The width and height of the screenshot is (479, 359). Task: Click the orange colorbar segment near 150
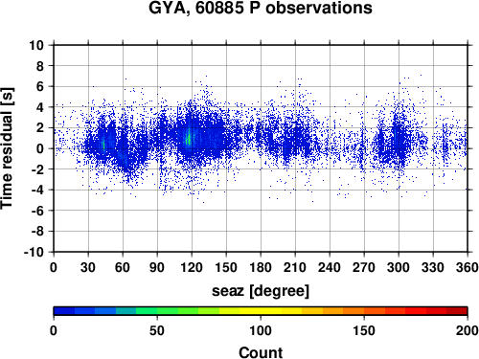point(364,311)
